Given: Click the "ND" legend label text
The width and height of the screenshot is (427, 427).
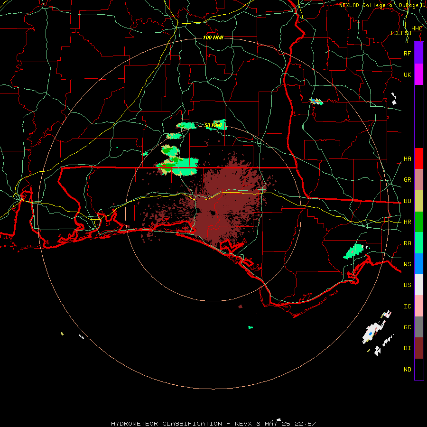Looking at the screenshot, I should [x=407, y=370].
